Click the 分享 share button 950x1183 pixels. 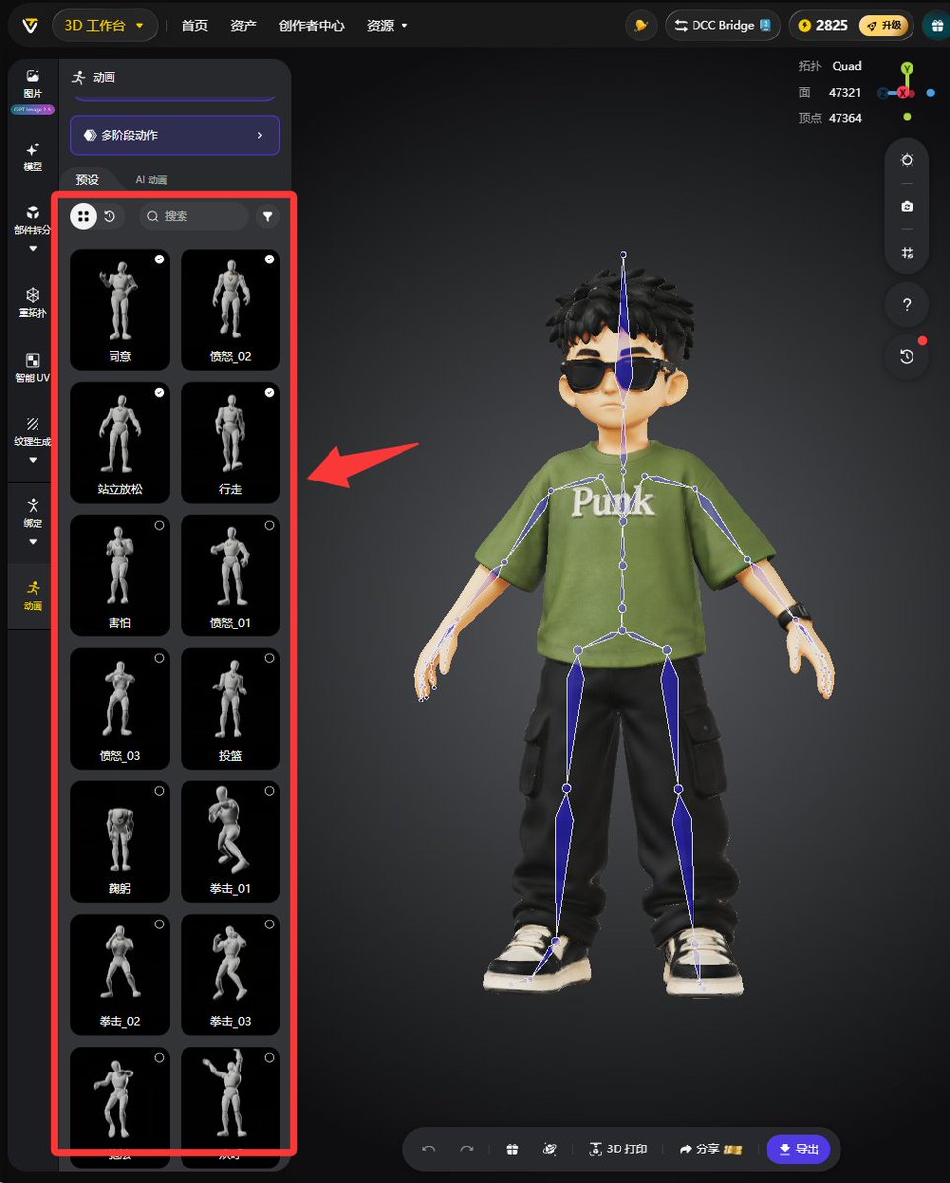pyautogui.click(x=709, y=1149)
